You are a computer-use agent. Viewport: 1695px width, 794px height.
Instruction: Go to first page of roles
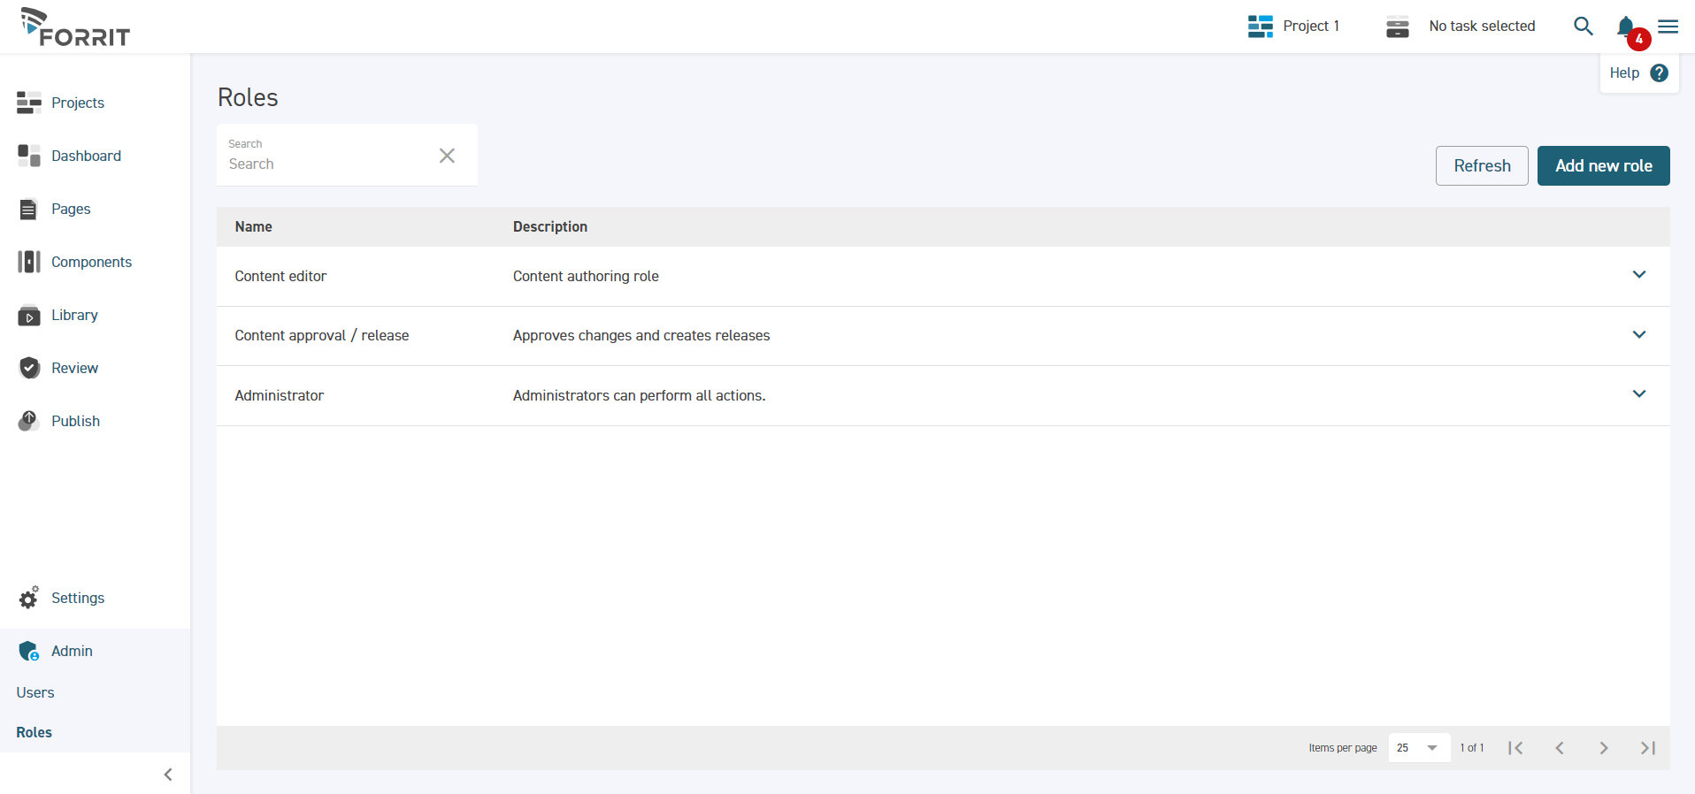(x=1515, y=748)
